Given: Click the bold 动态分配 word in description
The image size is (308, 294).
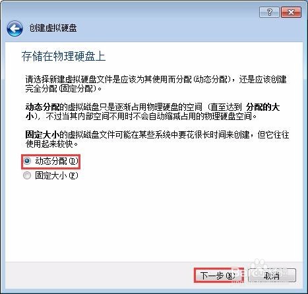Looking at the screenshot, I should [42, 107].
